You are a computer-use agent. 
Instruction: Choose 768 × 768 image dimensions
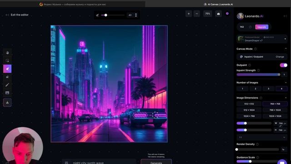(x=275, y=104)
